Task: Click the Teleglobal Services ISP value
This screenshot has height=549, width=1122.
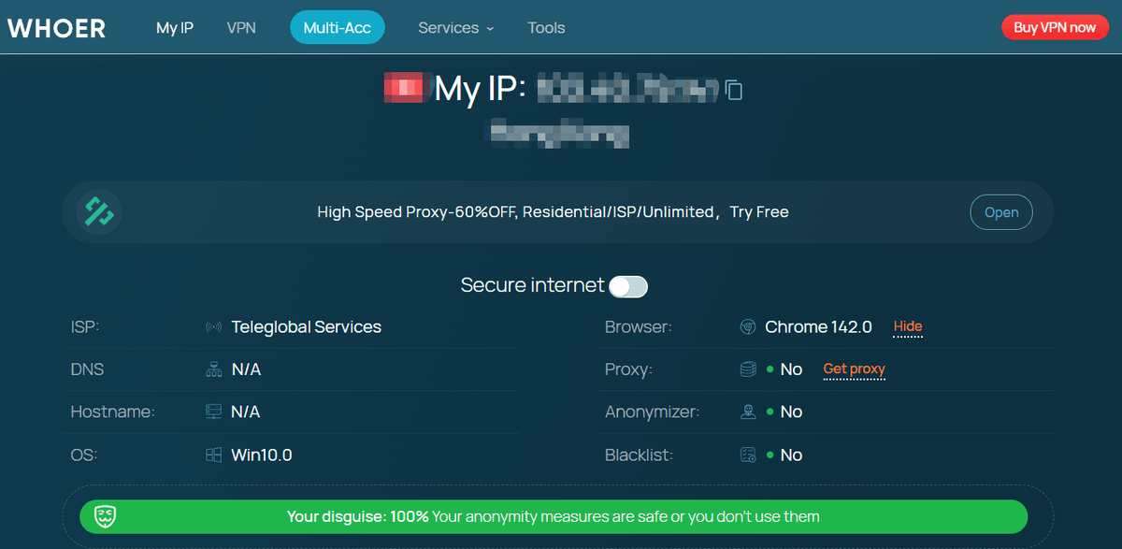Action: click(x=307, y=327)
